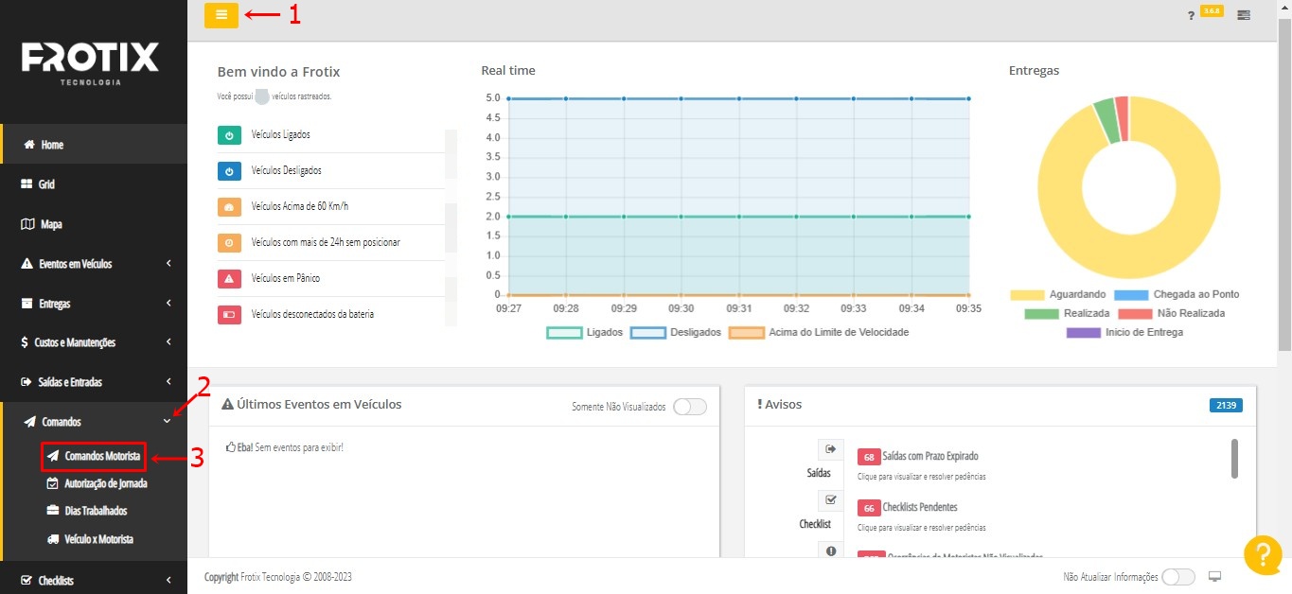
Task: Enable Não Atualizar Informações toggle
Action: pos(1178,577)
